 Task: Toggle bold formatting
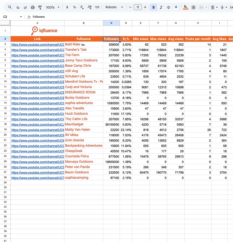tap(153, 7)
